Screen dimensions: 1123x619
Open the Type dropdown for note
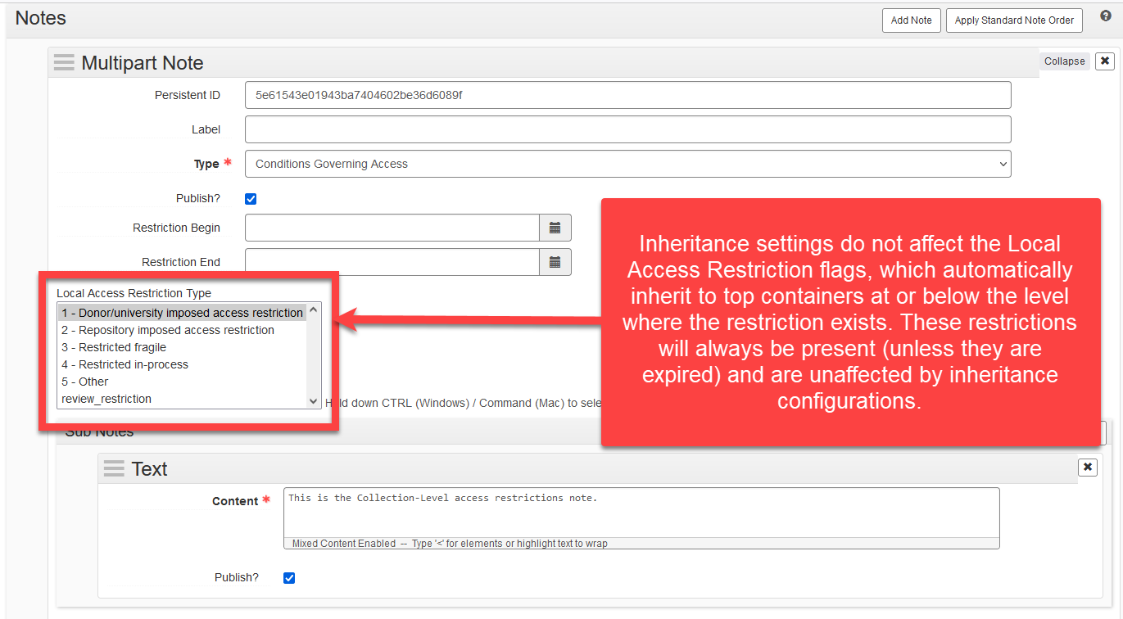(627, 164)
